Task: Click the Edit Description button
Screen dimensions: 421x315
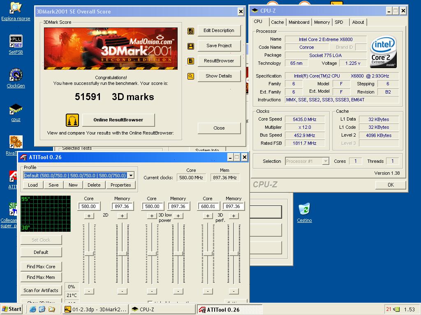Action: 219,30
